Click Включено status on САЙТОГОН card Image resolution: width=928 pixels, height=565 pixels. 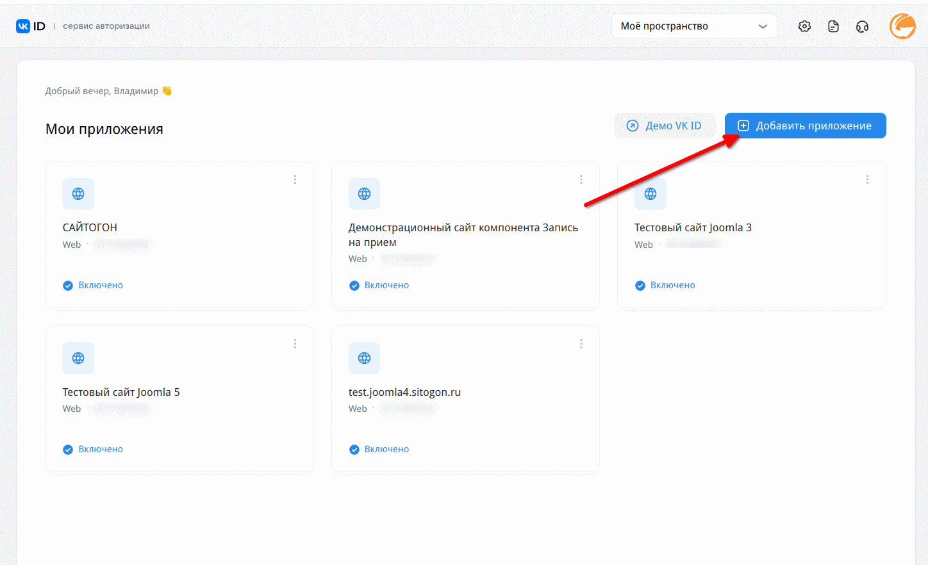tap(93, 285)
